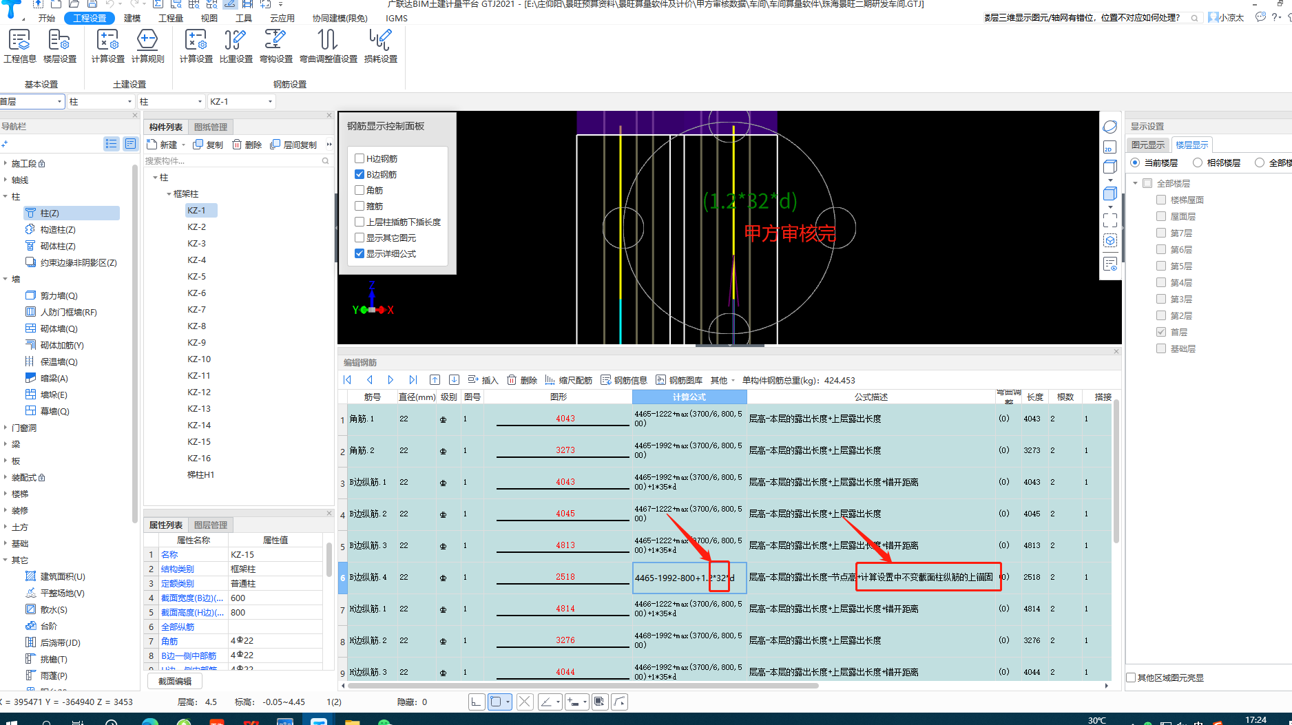The height and width of the screenshot is (725, 1292).
Task: Check 第3层 floor checkbox
Action: click(1161, 299)
